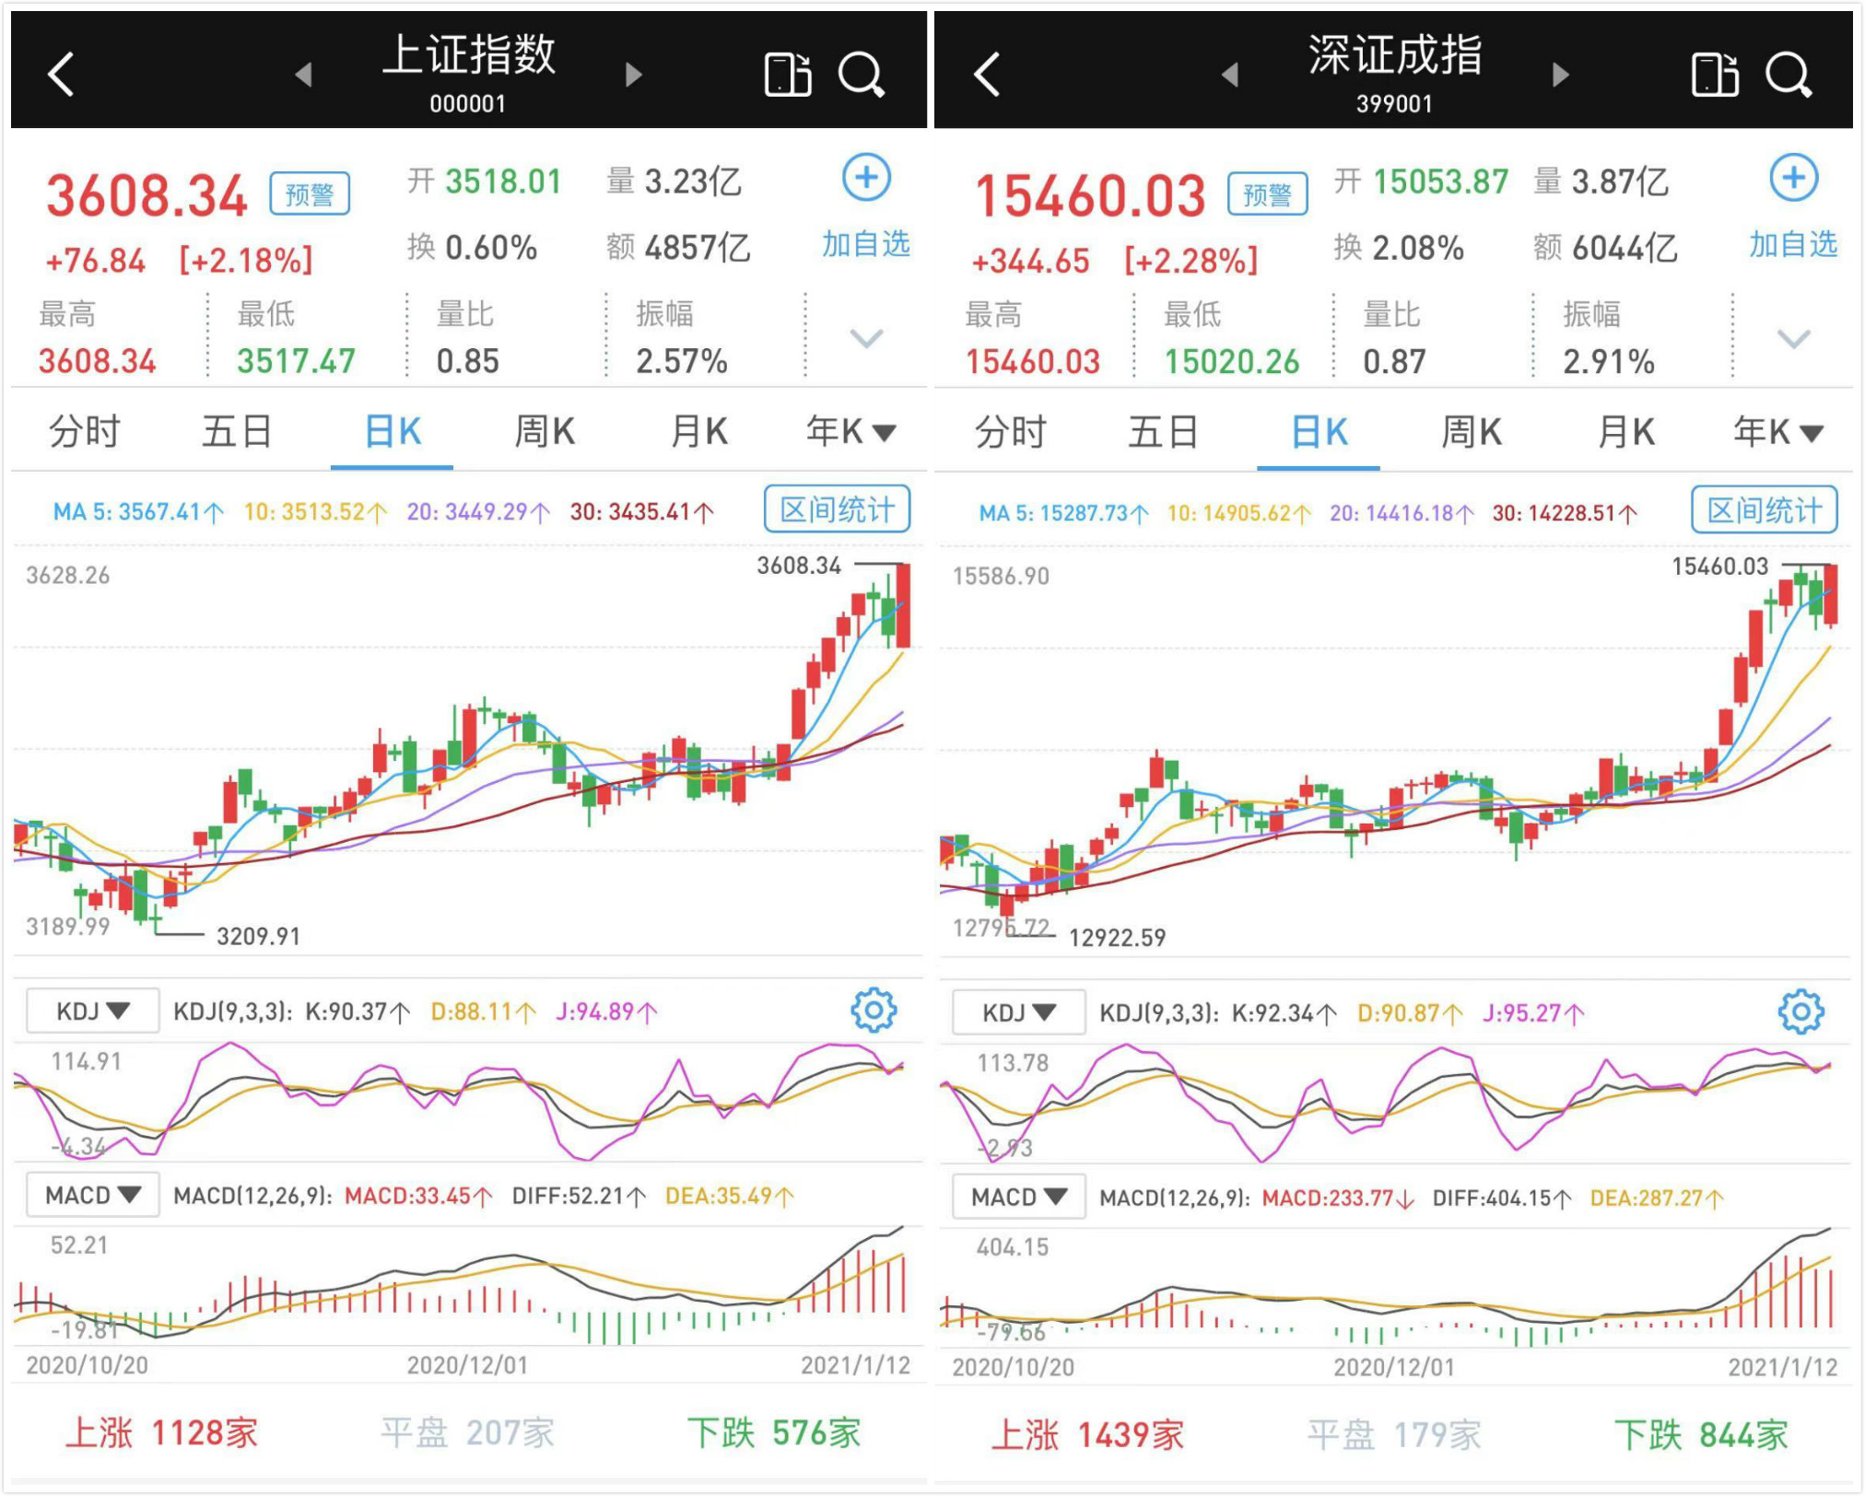
Task: Open KDJ indicator dropdown on 深证成指
Action: click(1018, 1013)
